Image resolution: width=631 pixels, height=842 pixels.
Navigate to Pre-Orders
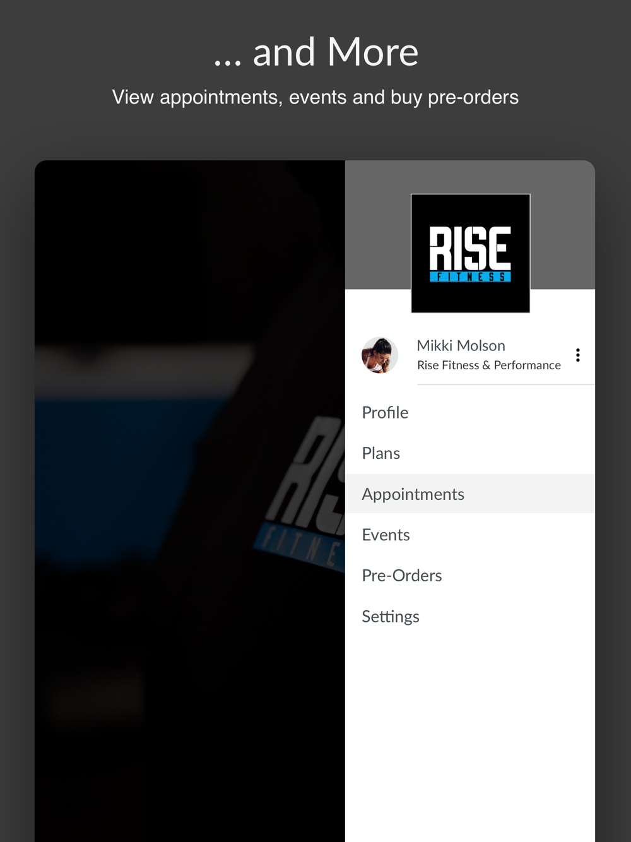pos(470,576)
